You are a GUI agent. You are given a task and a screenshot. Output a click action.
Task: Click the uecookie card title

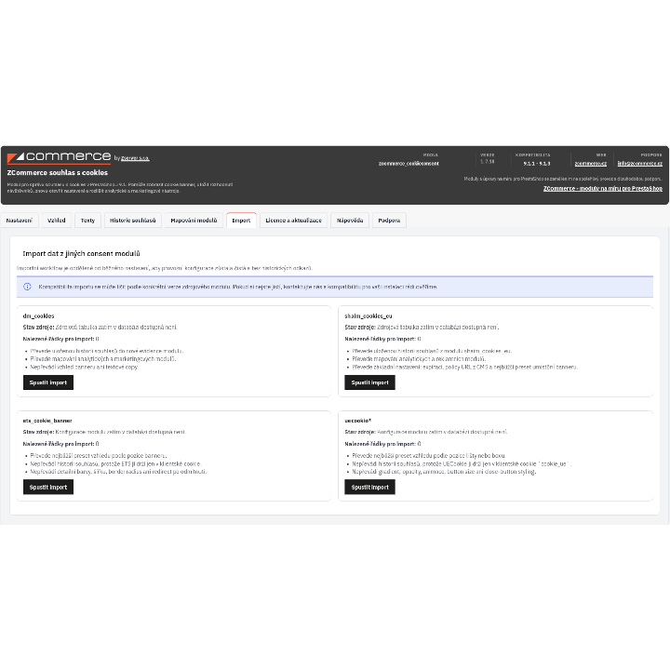pos(358,421)
